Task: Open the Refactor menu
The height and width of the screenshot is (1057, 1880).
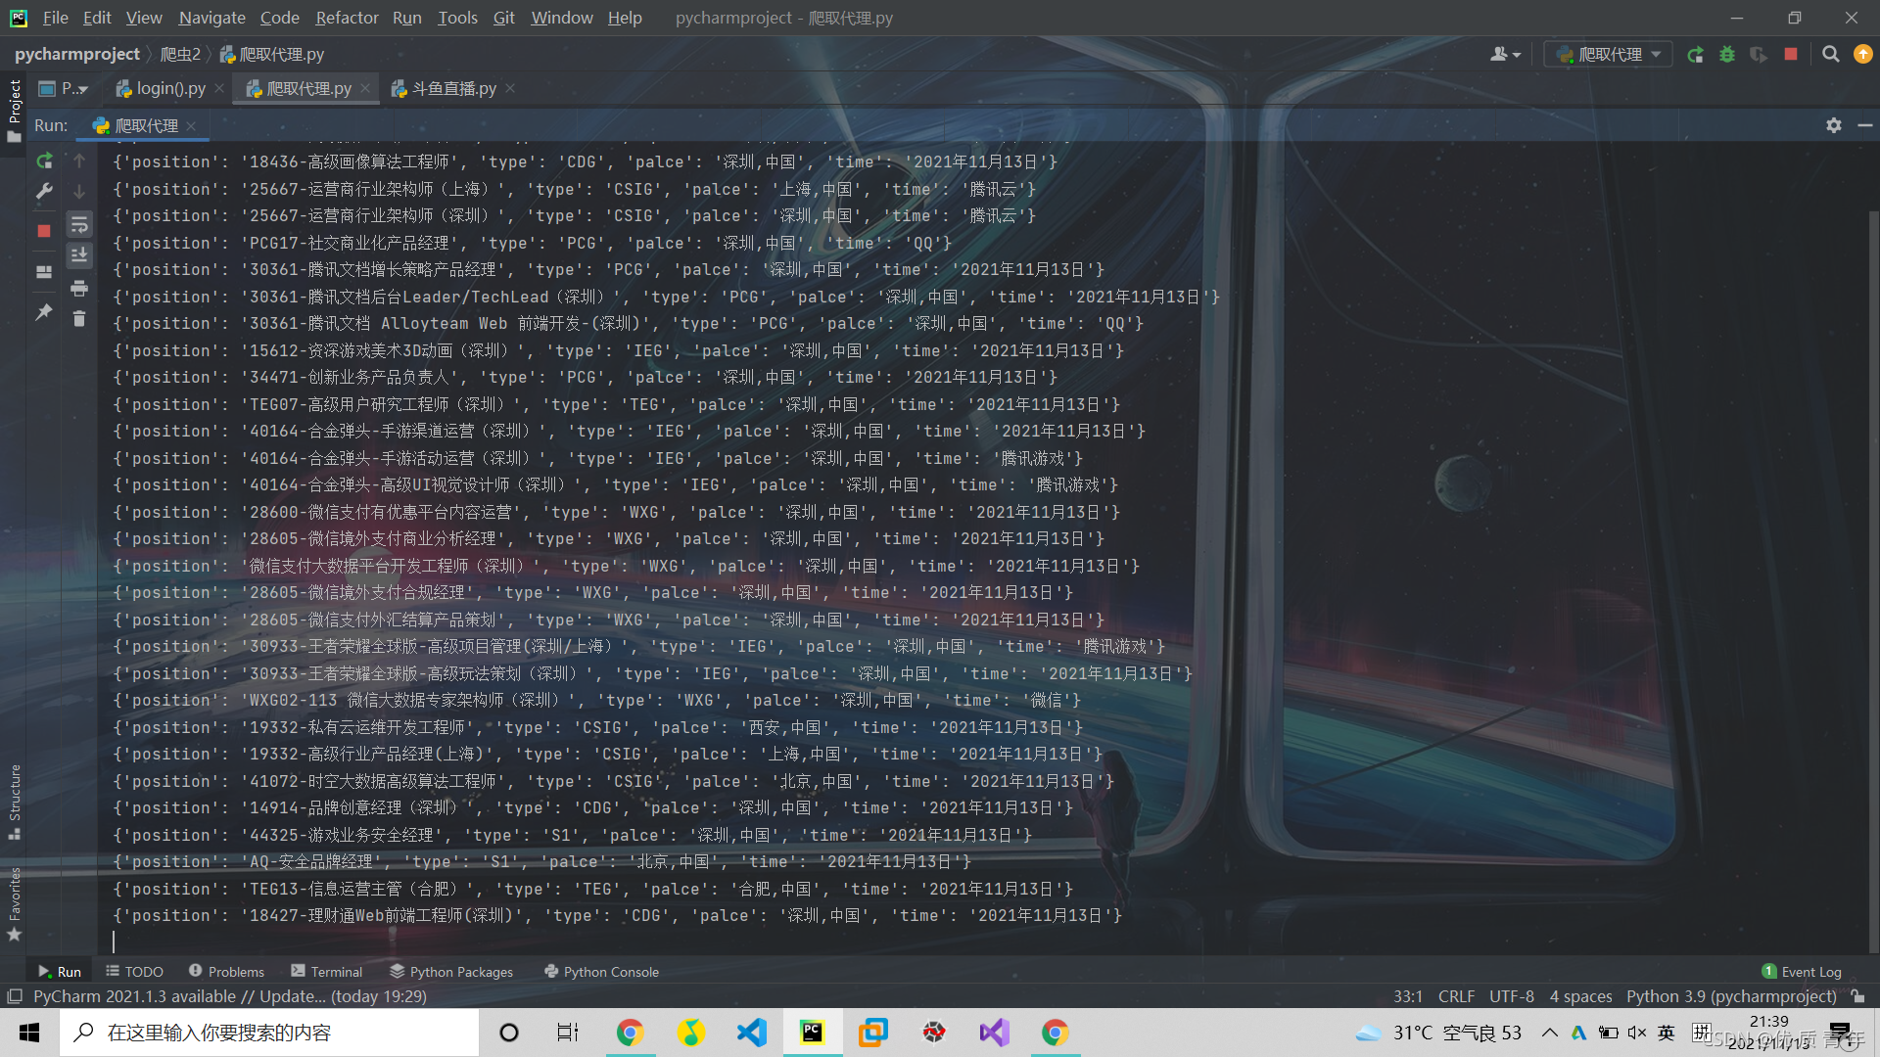Action: point(347,18)
